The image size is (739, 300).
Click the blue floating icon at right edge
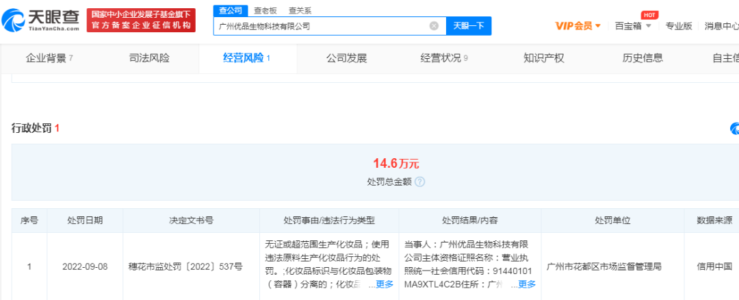pyautogui.click(x=735, y=129)
